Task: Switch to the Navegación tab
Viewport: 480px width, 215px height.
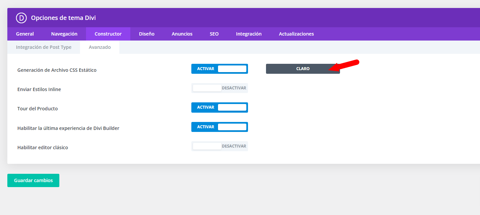Action: 64,34
